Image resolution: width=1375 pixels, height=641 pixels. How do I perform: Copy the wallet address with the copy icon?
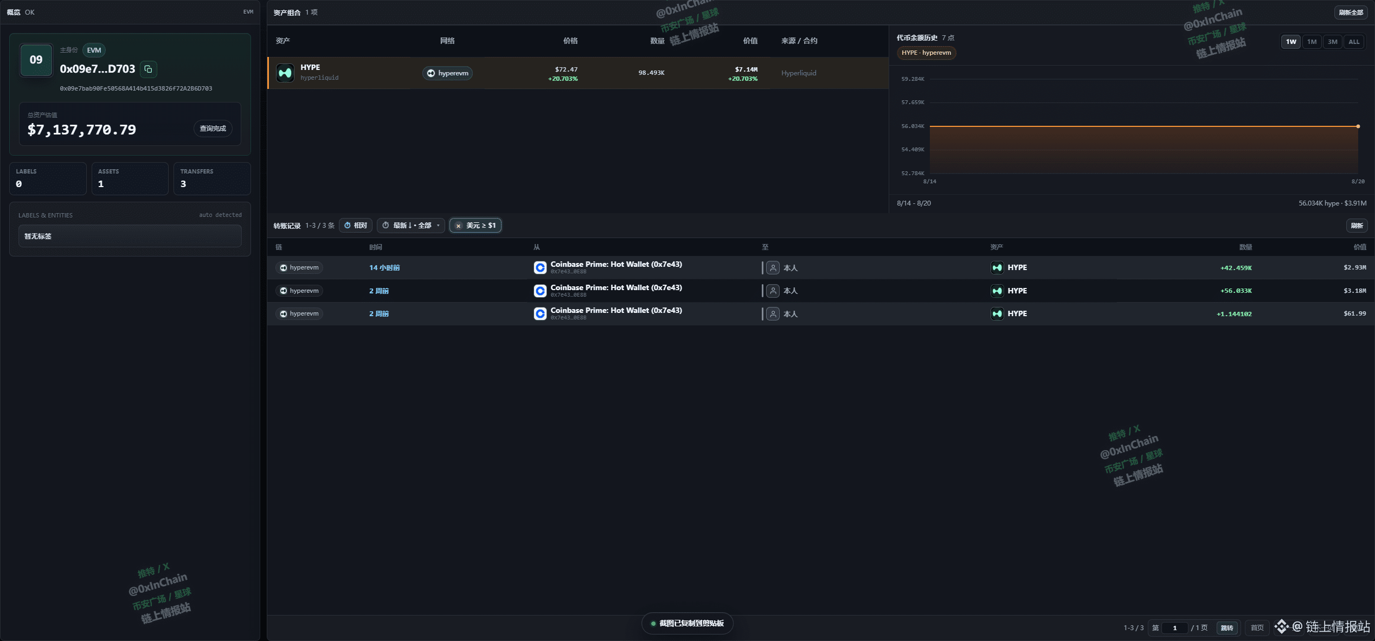pos(148,69)
